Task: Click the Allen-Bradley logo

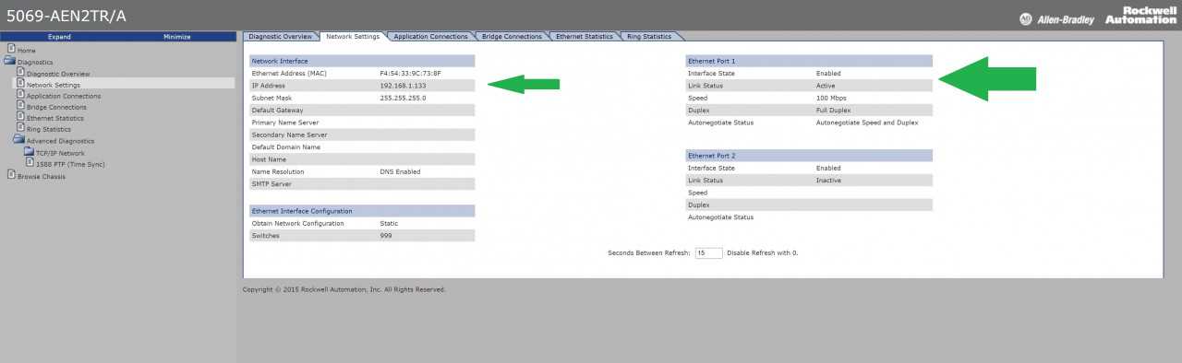Action: coord(1056,19)
